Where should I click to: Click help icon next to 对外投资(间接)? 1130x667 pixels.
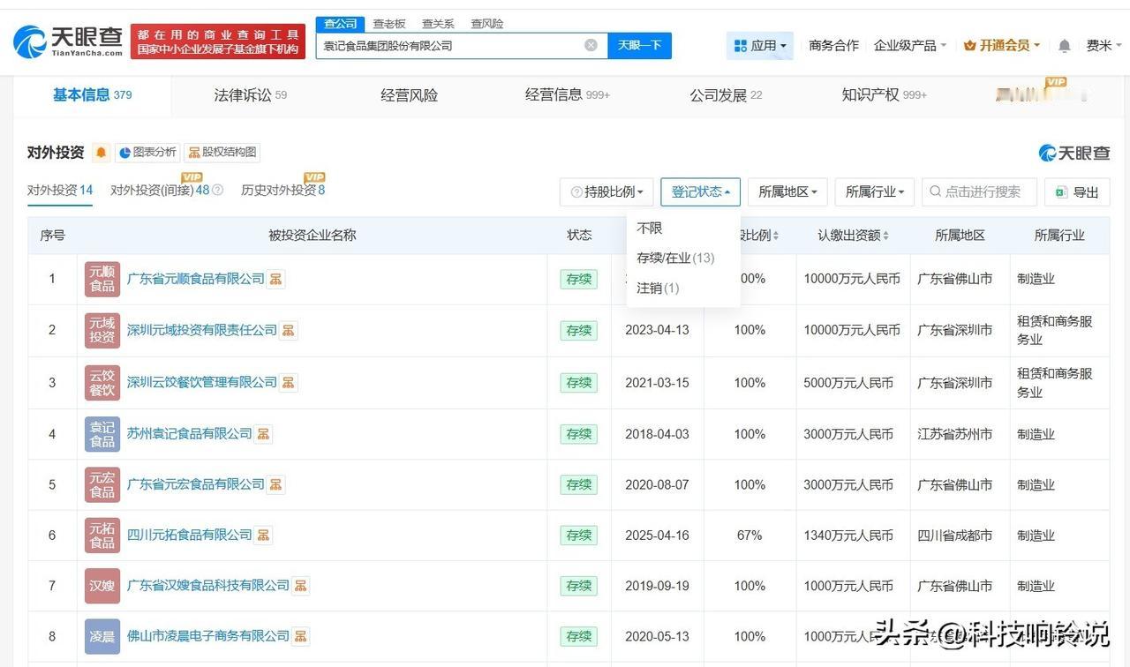(x=218, y=191)
